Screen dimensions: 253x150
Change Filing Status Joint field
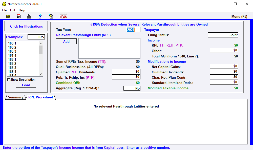point(223,35)
